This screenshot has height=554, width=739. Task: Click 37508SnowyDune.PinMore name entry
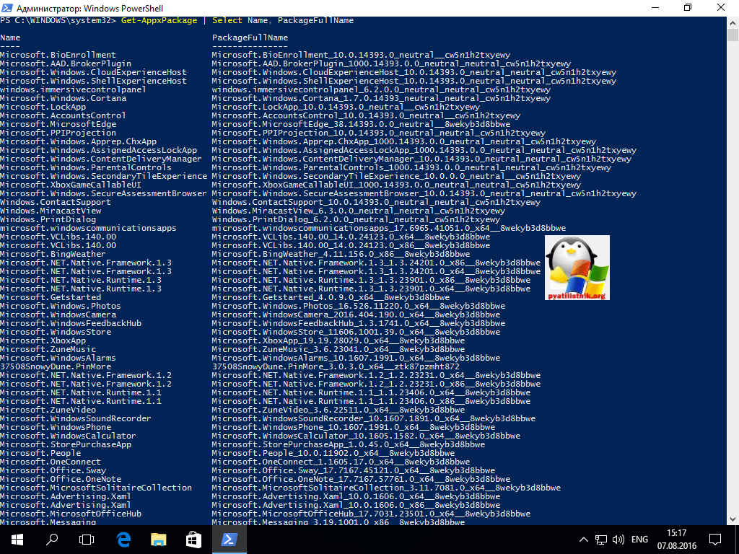pos(56,366)
